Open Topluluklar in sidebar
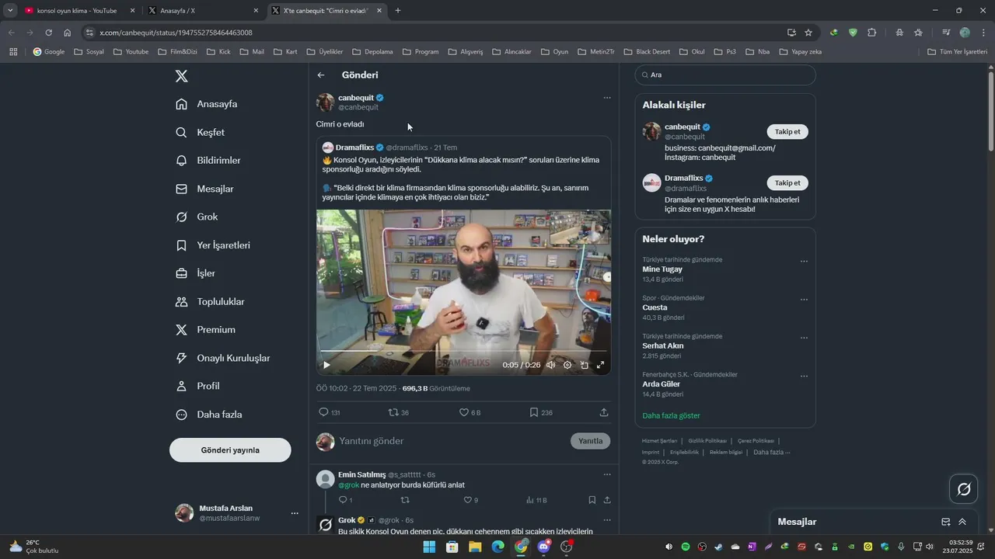 pyautogui.click(x=210, y=301)
